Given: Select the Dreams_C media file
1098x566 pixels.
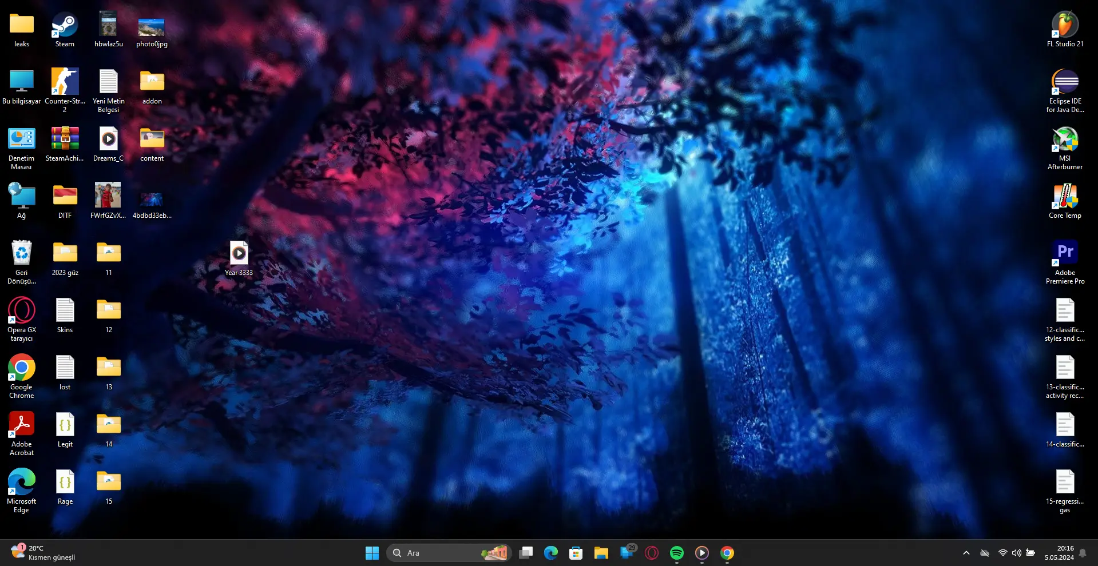Looking at the screenshot, I should coord(108,145).
